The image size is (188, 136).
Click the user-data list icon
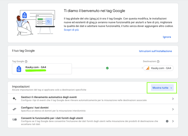tap(14, 120)
